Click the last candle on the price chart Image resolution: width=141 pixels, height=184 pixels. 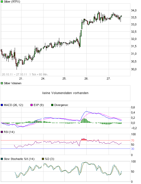121,16
